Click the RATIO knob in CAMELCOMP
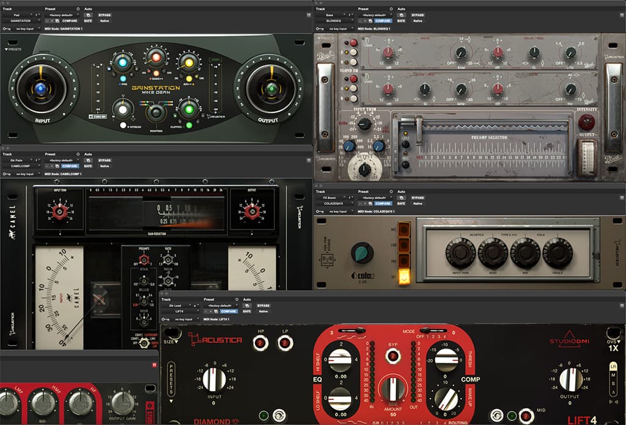Image resolution: width=626 pixels, height=425 pixels. coord(168,260)
